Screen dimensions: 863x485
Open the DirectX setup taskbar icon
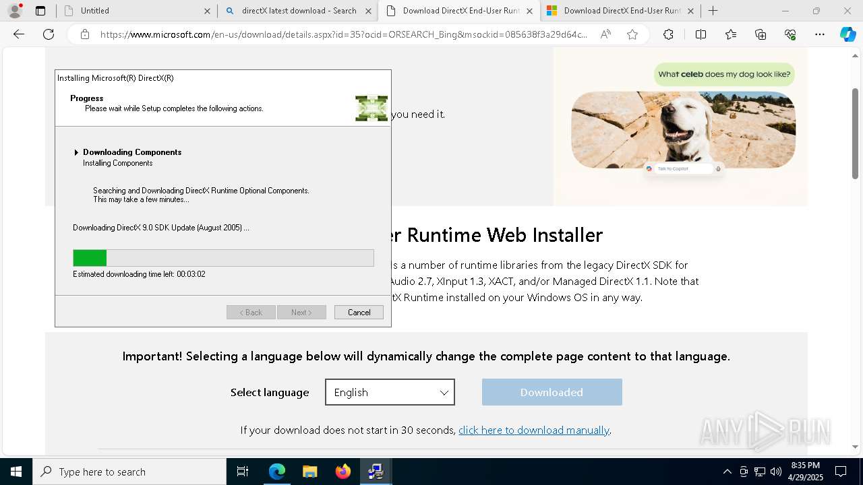click(x=376, y=472)
